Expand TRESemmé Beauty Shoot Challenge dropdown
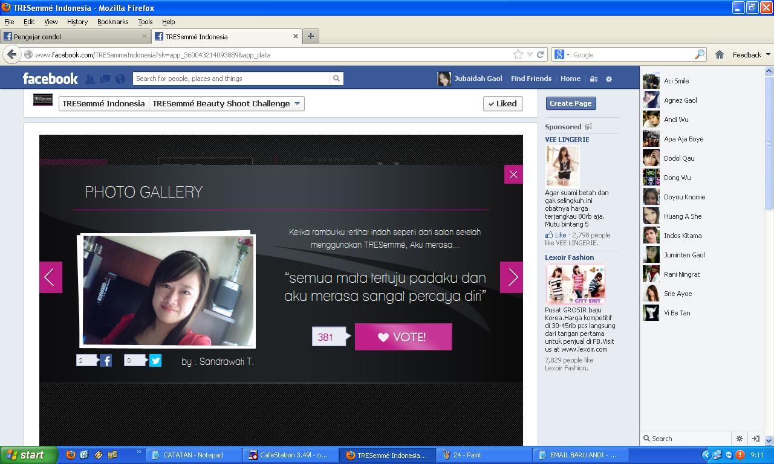 tap(297, 103)
